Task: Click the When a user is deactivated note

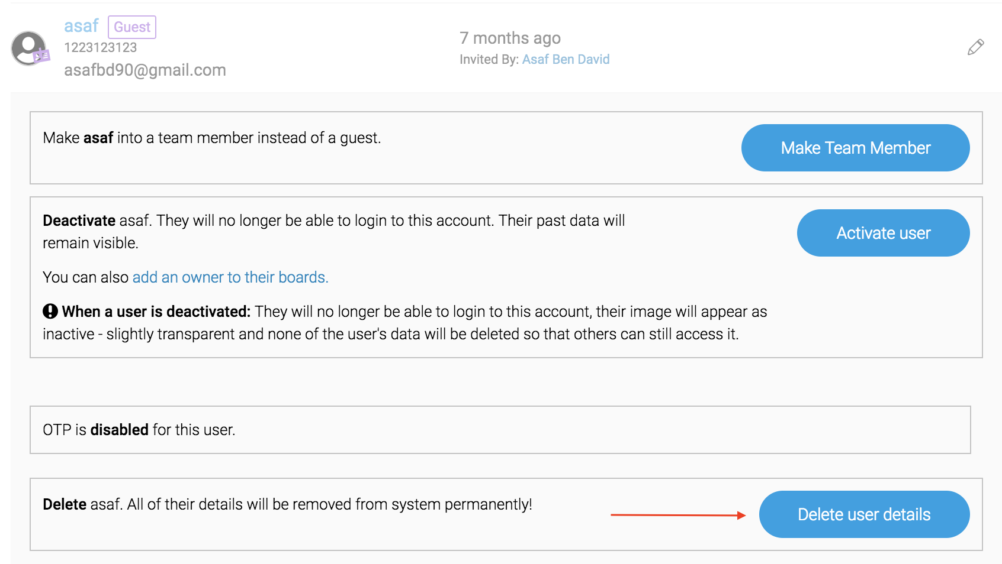Action: pyautogui.click(x=404, y=323)
